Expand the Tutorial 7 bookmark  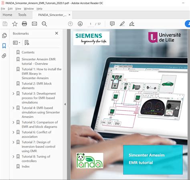click(13, 142)
